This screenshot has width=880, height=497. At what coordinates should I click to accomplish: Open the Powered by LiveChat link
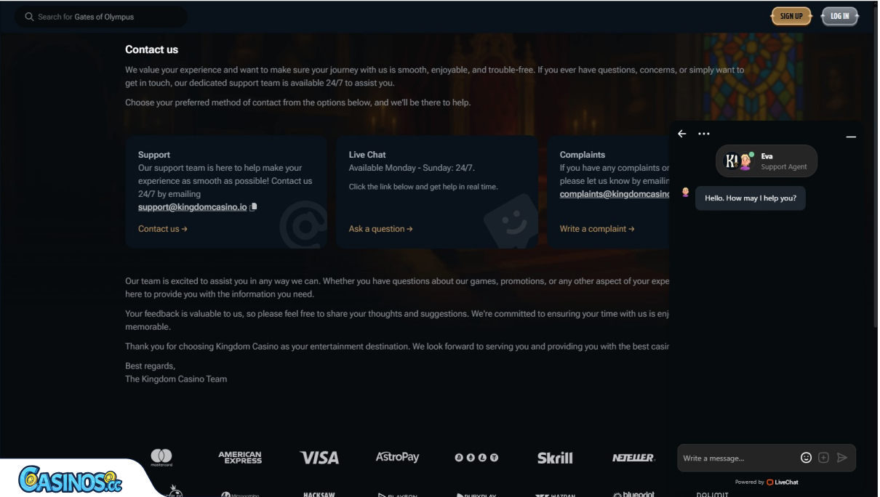(x=767, y=482)
